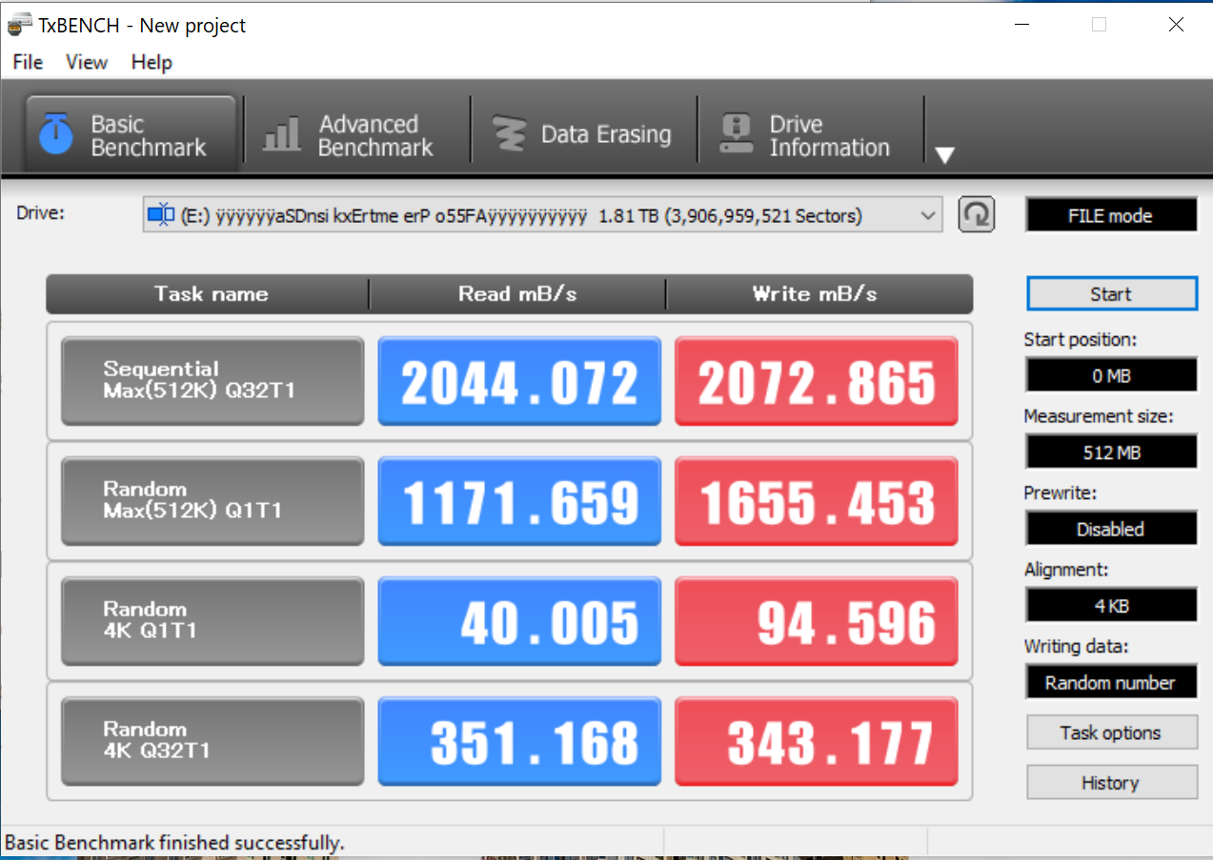Viewport: 1213px width, 860px height.
Task: Open Task options
Action: click(1110, 732)
